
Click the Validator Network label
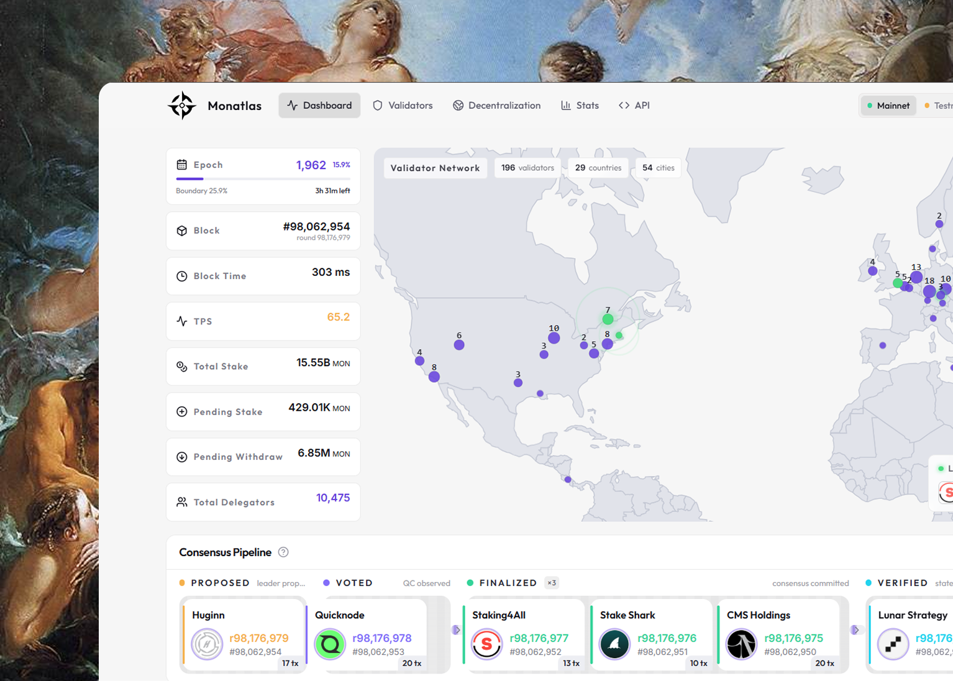coord(435,168)
